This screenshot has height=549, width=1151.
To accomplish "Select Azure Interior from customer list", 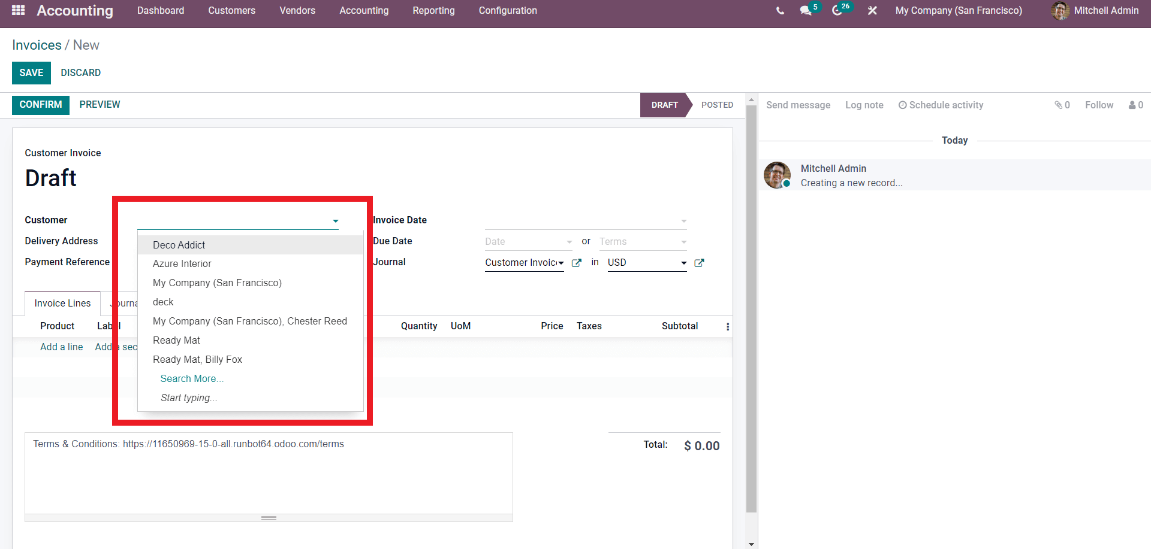I will tap(182, 264).
